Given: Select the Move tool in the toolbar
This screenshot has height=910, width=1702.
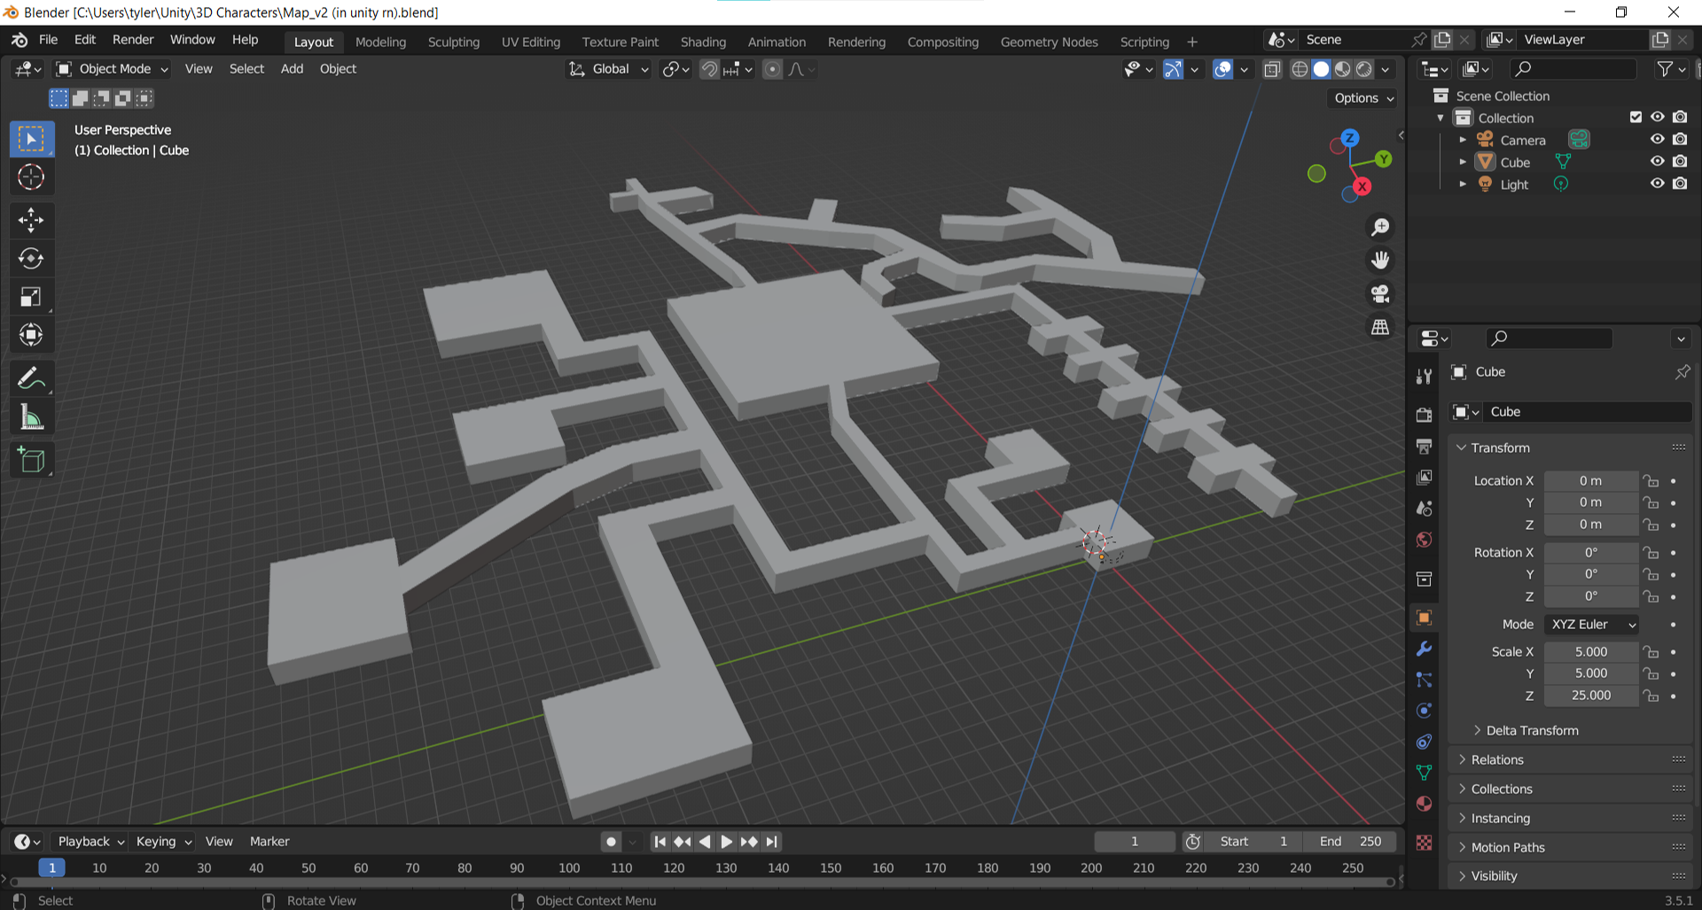Looking at the screenshot, I should click(x=31, y=220).
